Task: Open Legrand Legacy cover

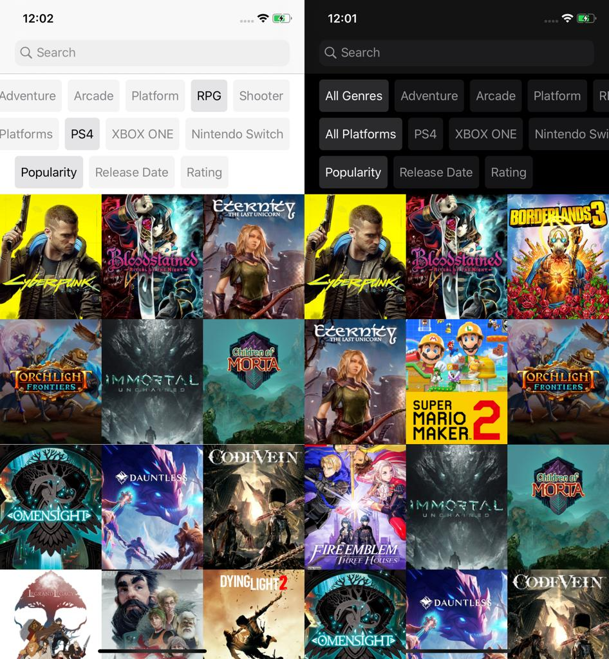Action: [x=50, y=615]
